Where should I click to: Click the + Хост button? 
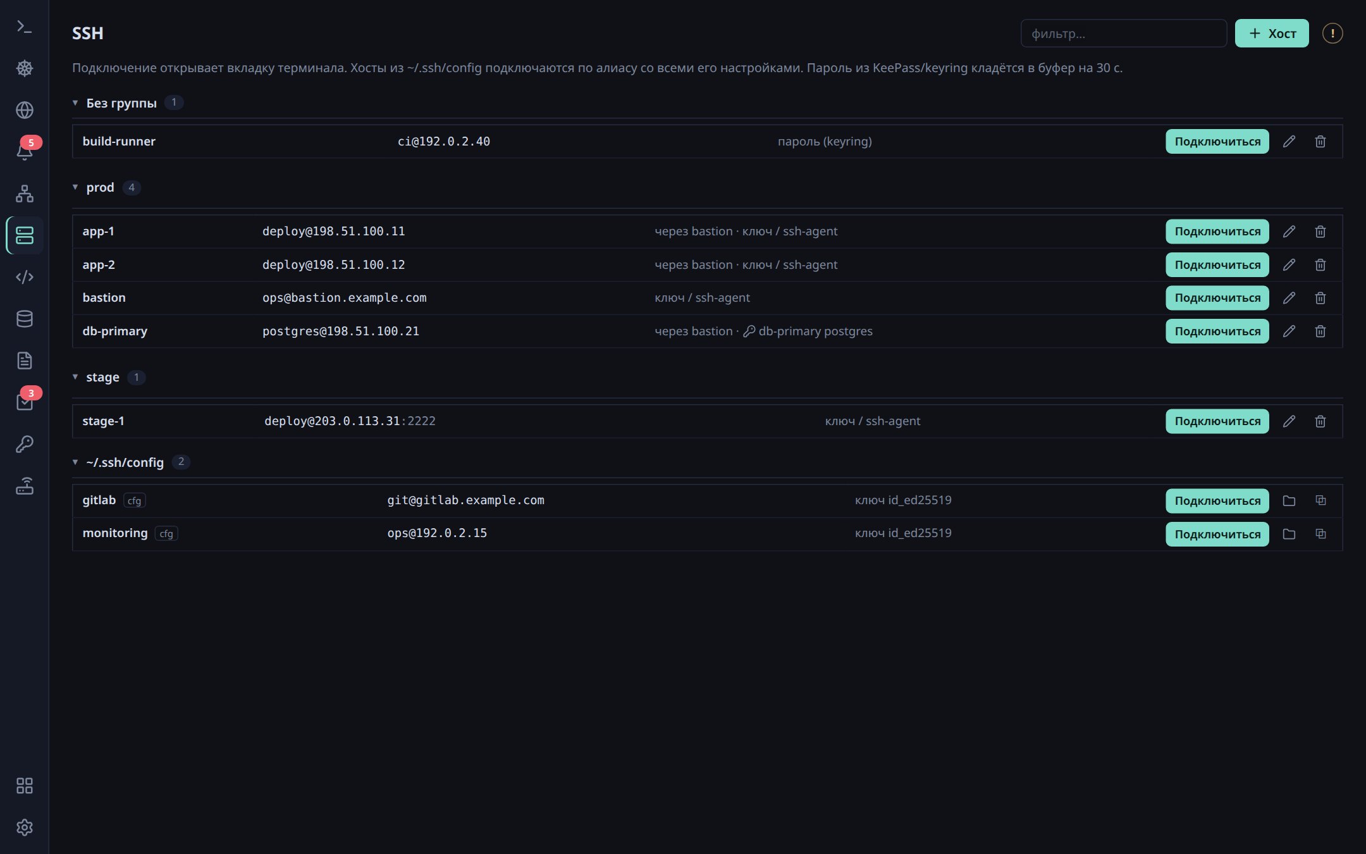[x=1272, y=34]
